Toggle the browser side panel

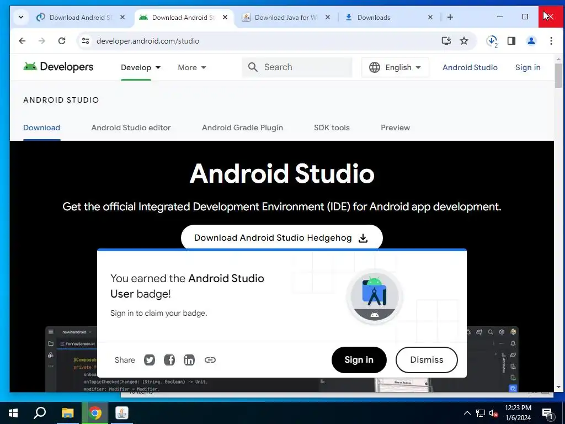(x=511, y=41)
